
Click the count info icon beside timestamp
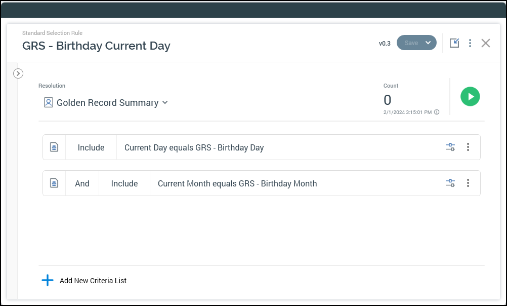pyautogui.click(x=437, y=112)
